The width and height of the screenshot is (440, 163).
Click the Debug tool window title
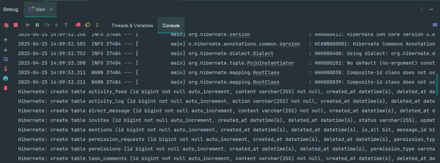(11, 9)
